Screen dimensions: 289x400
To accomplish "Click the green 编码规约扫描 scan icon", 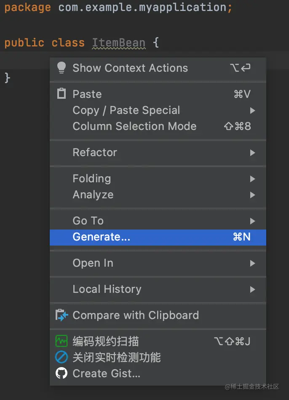I will click(x=62, y=341).
